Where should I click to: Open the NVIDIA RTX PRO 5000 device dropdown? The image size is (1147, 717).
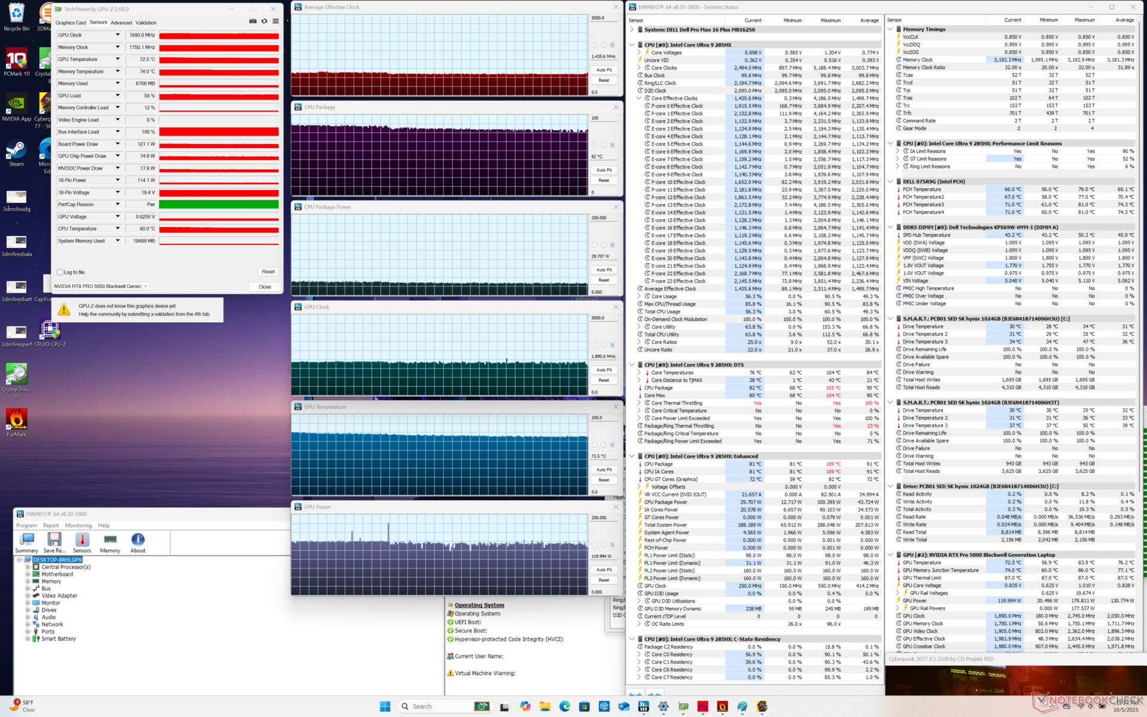tap(101, 286)
